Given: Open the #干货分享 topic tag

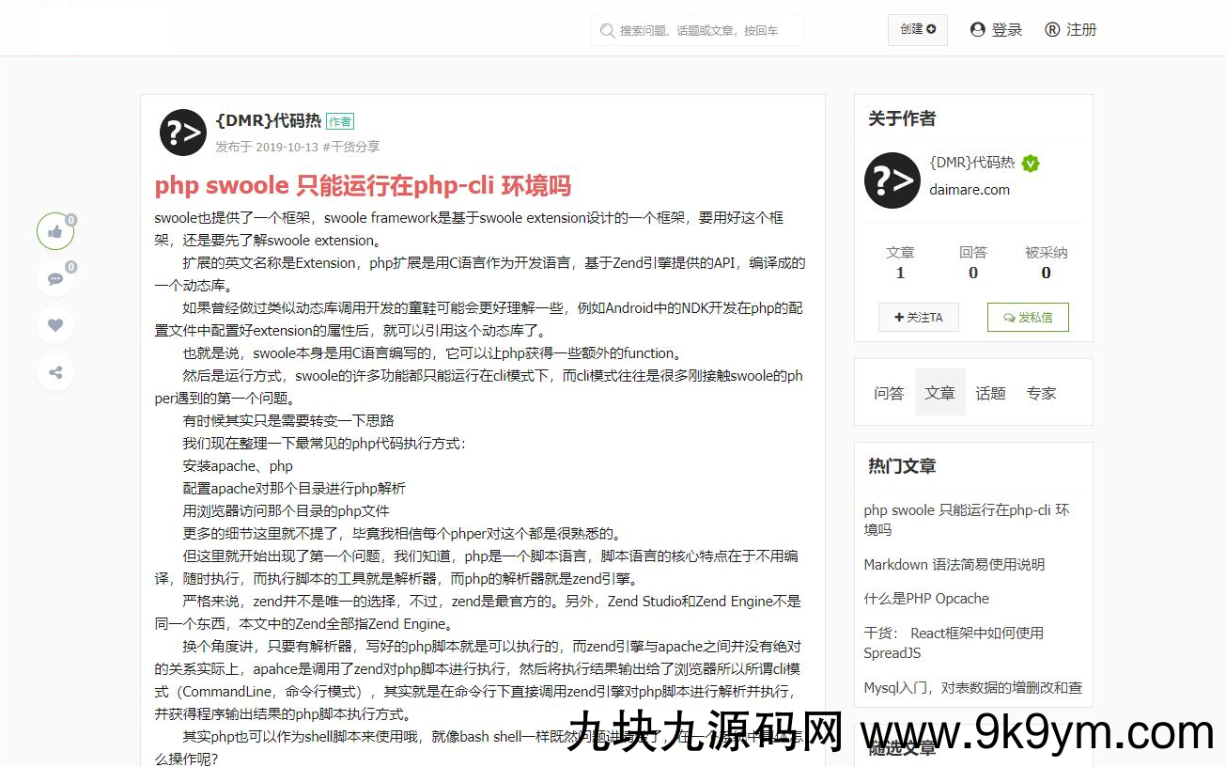Looking at the screenshot, I should coord(351,147).
